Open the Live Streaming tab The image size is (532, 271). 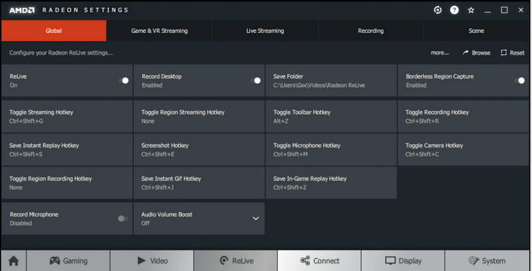pos(265,31)
